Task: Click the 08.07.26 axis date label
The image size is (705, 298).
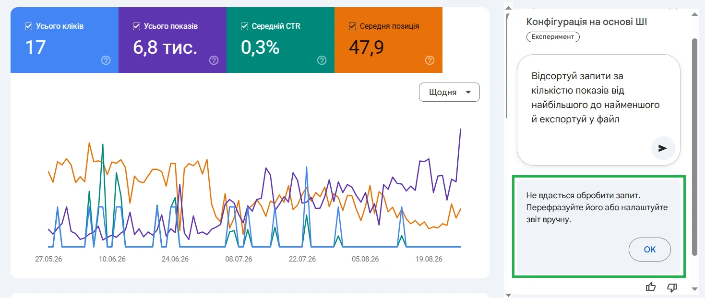Action: tap(239, 259)
